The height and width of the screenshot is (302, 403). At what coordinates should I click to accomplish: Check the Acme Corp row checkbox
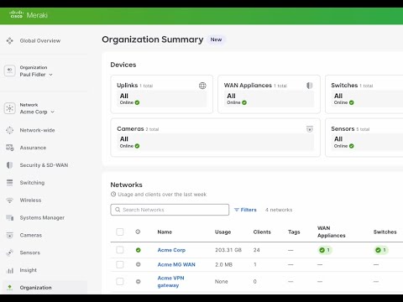(x=120, y=250)
